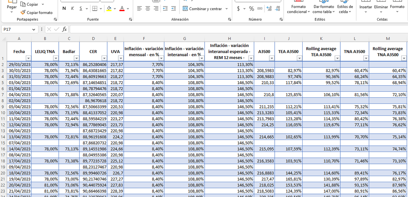Open fill color dropdown arrow
Image resolution: width=408 pixels, height=197 pixels.
[115, 8]
